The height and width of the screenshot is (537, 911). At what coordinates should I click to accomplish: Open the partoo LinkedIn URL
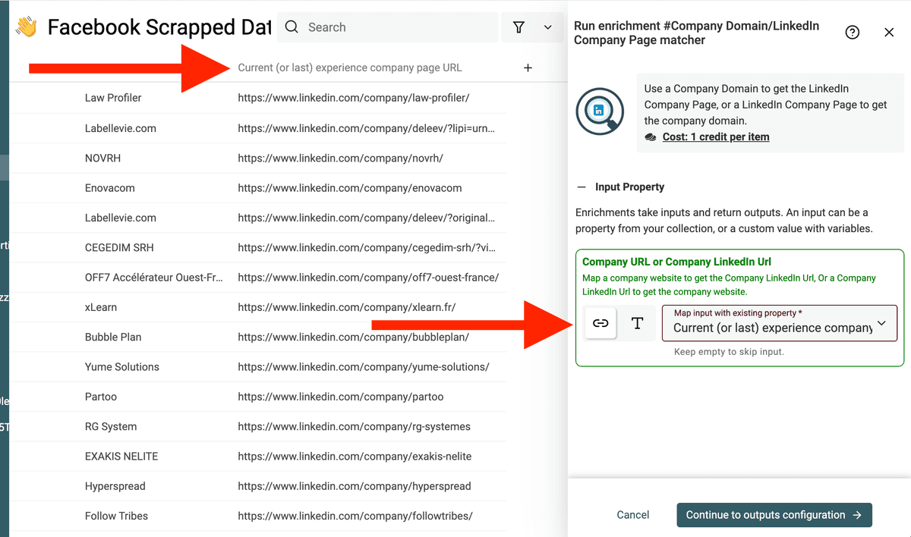341,397
